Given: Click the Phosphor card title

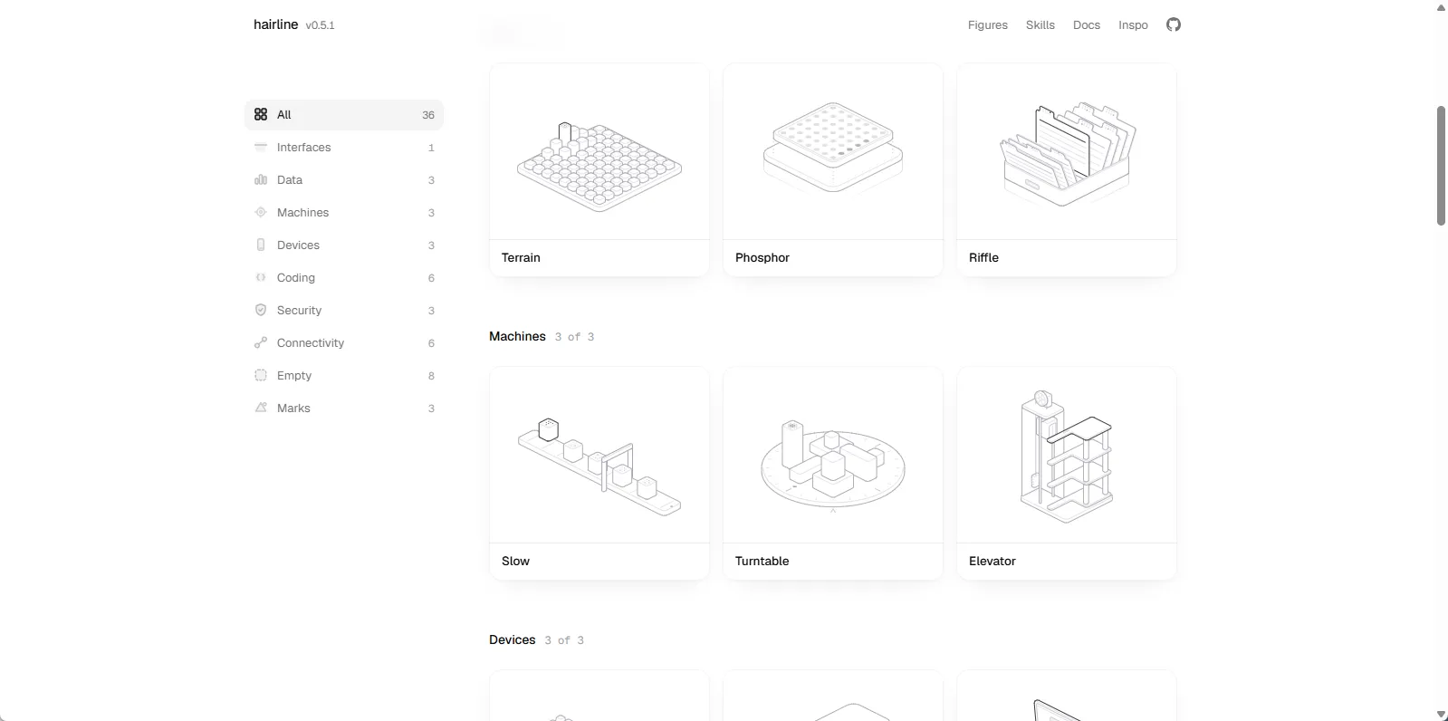Looking at the screenshot, I should coord(762,257).
